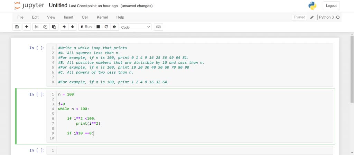Rename the notebook title Untitled
Image resolution: width=354 pixels, height=155 pixels.
tap(58, 6)
